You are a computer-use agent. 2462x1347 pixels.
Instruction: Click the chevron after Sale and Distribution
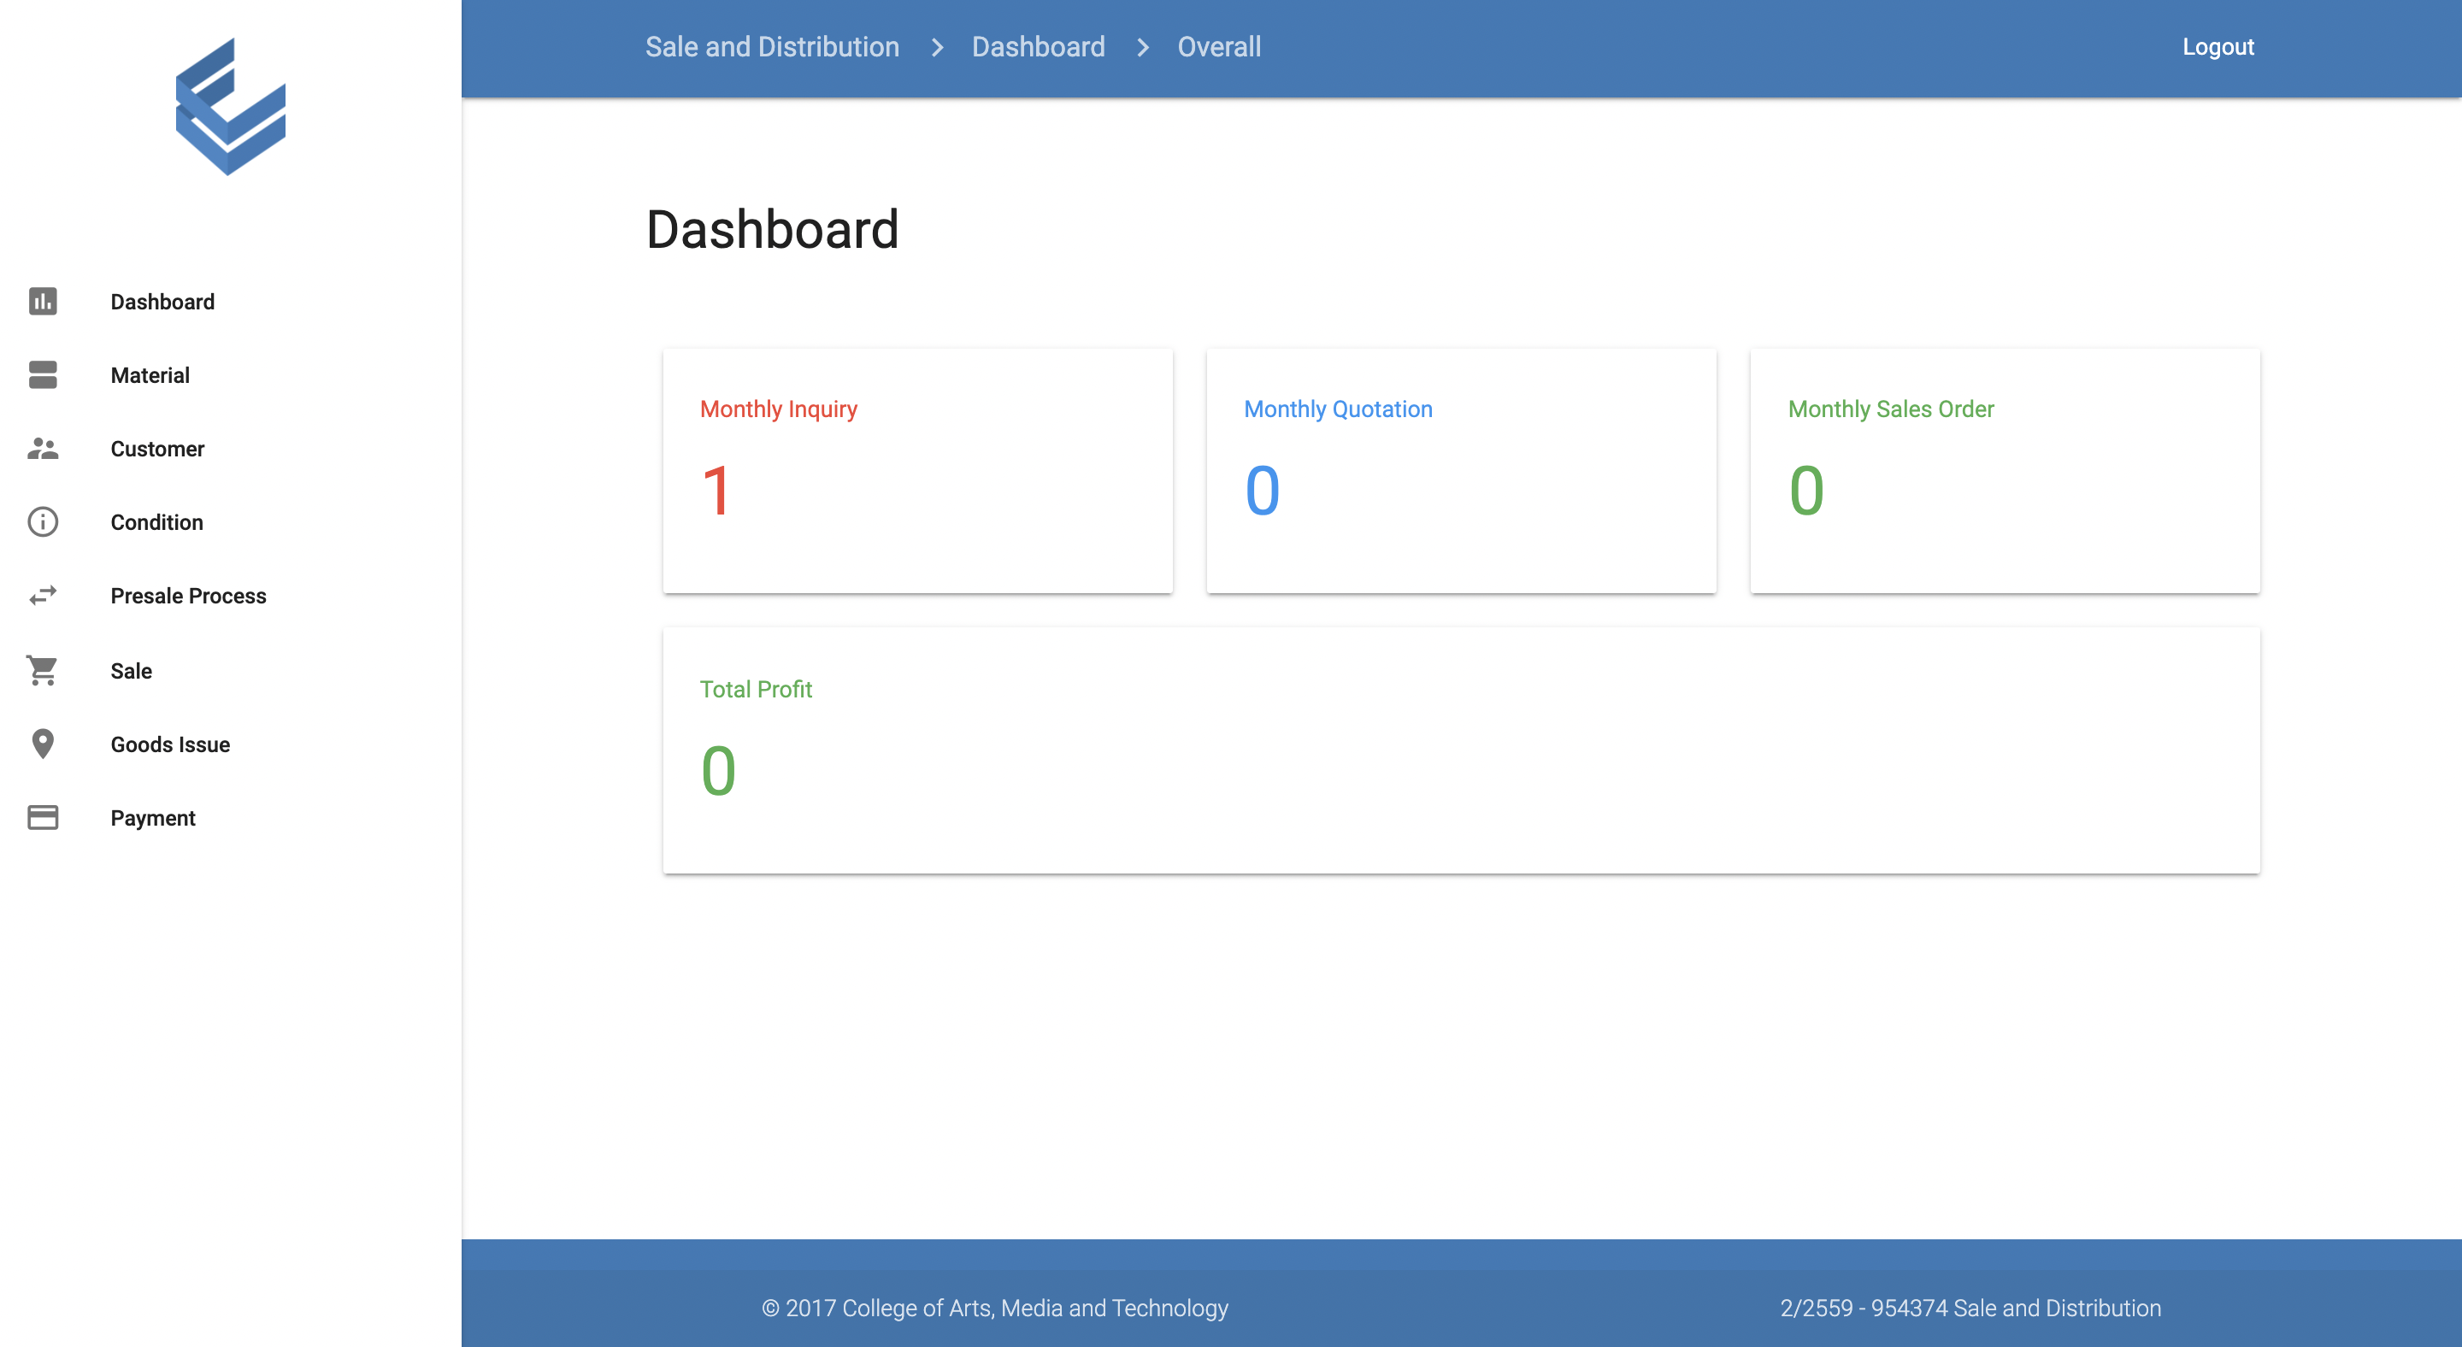pos(937,48)
